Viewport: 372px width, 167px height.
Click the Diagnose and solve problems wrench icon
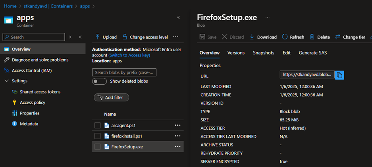point(7,60)
